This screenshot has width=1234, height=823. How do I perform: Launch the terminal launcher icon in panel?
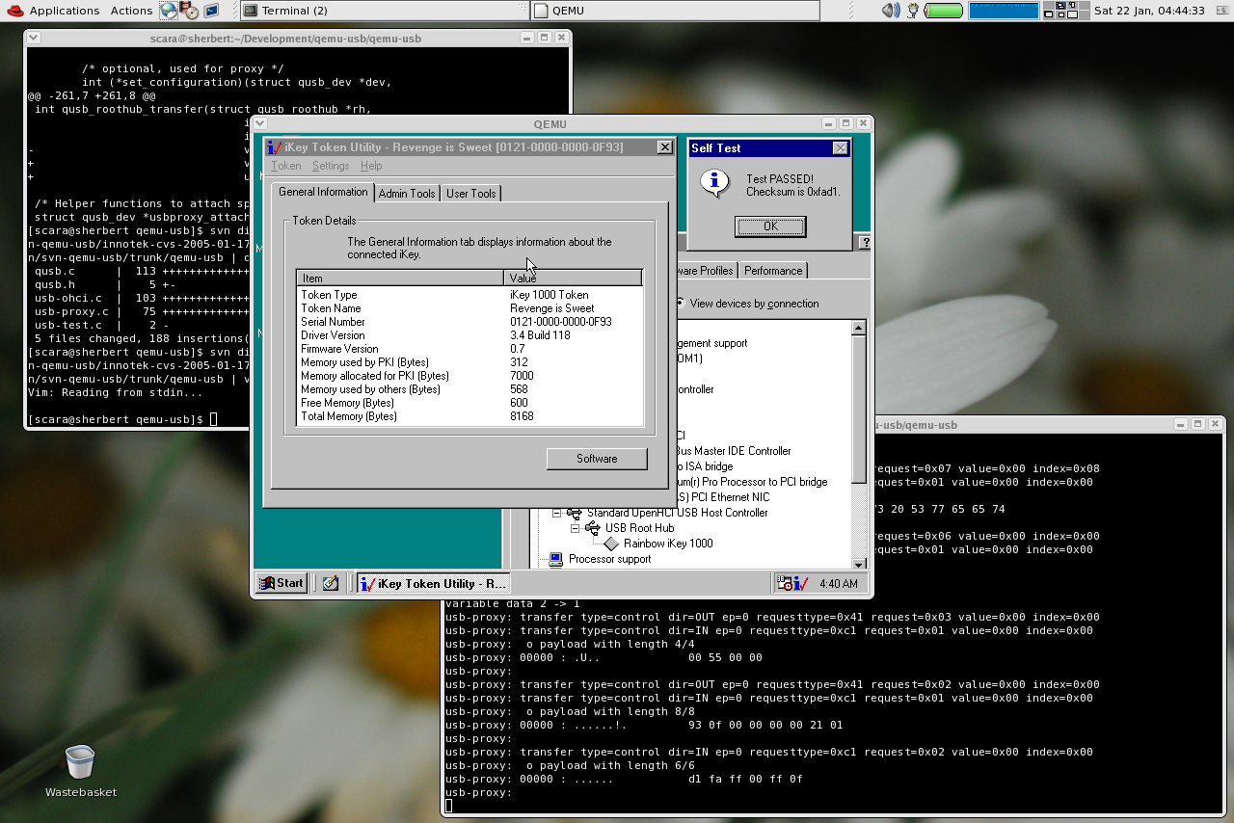[x=211, y=11]
